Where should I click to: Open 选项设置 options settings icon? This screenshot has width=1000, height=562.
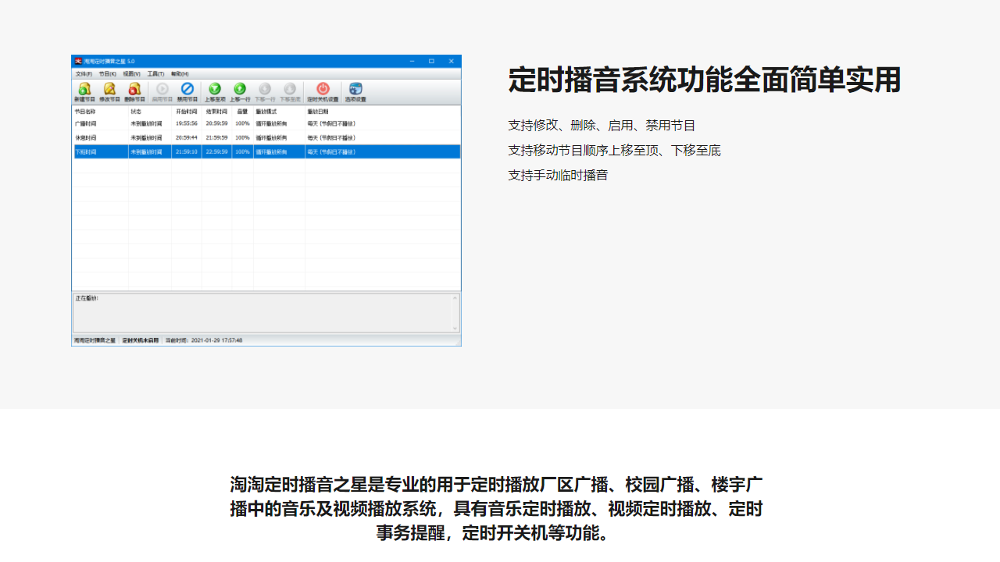pos(355,90)
